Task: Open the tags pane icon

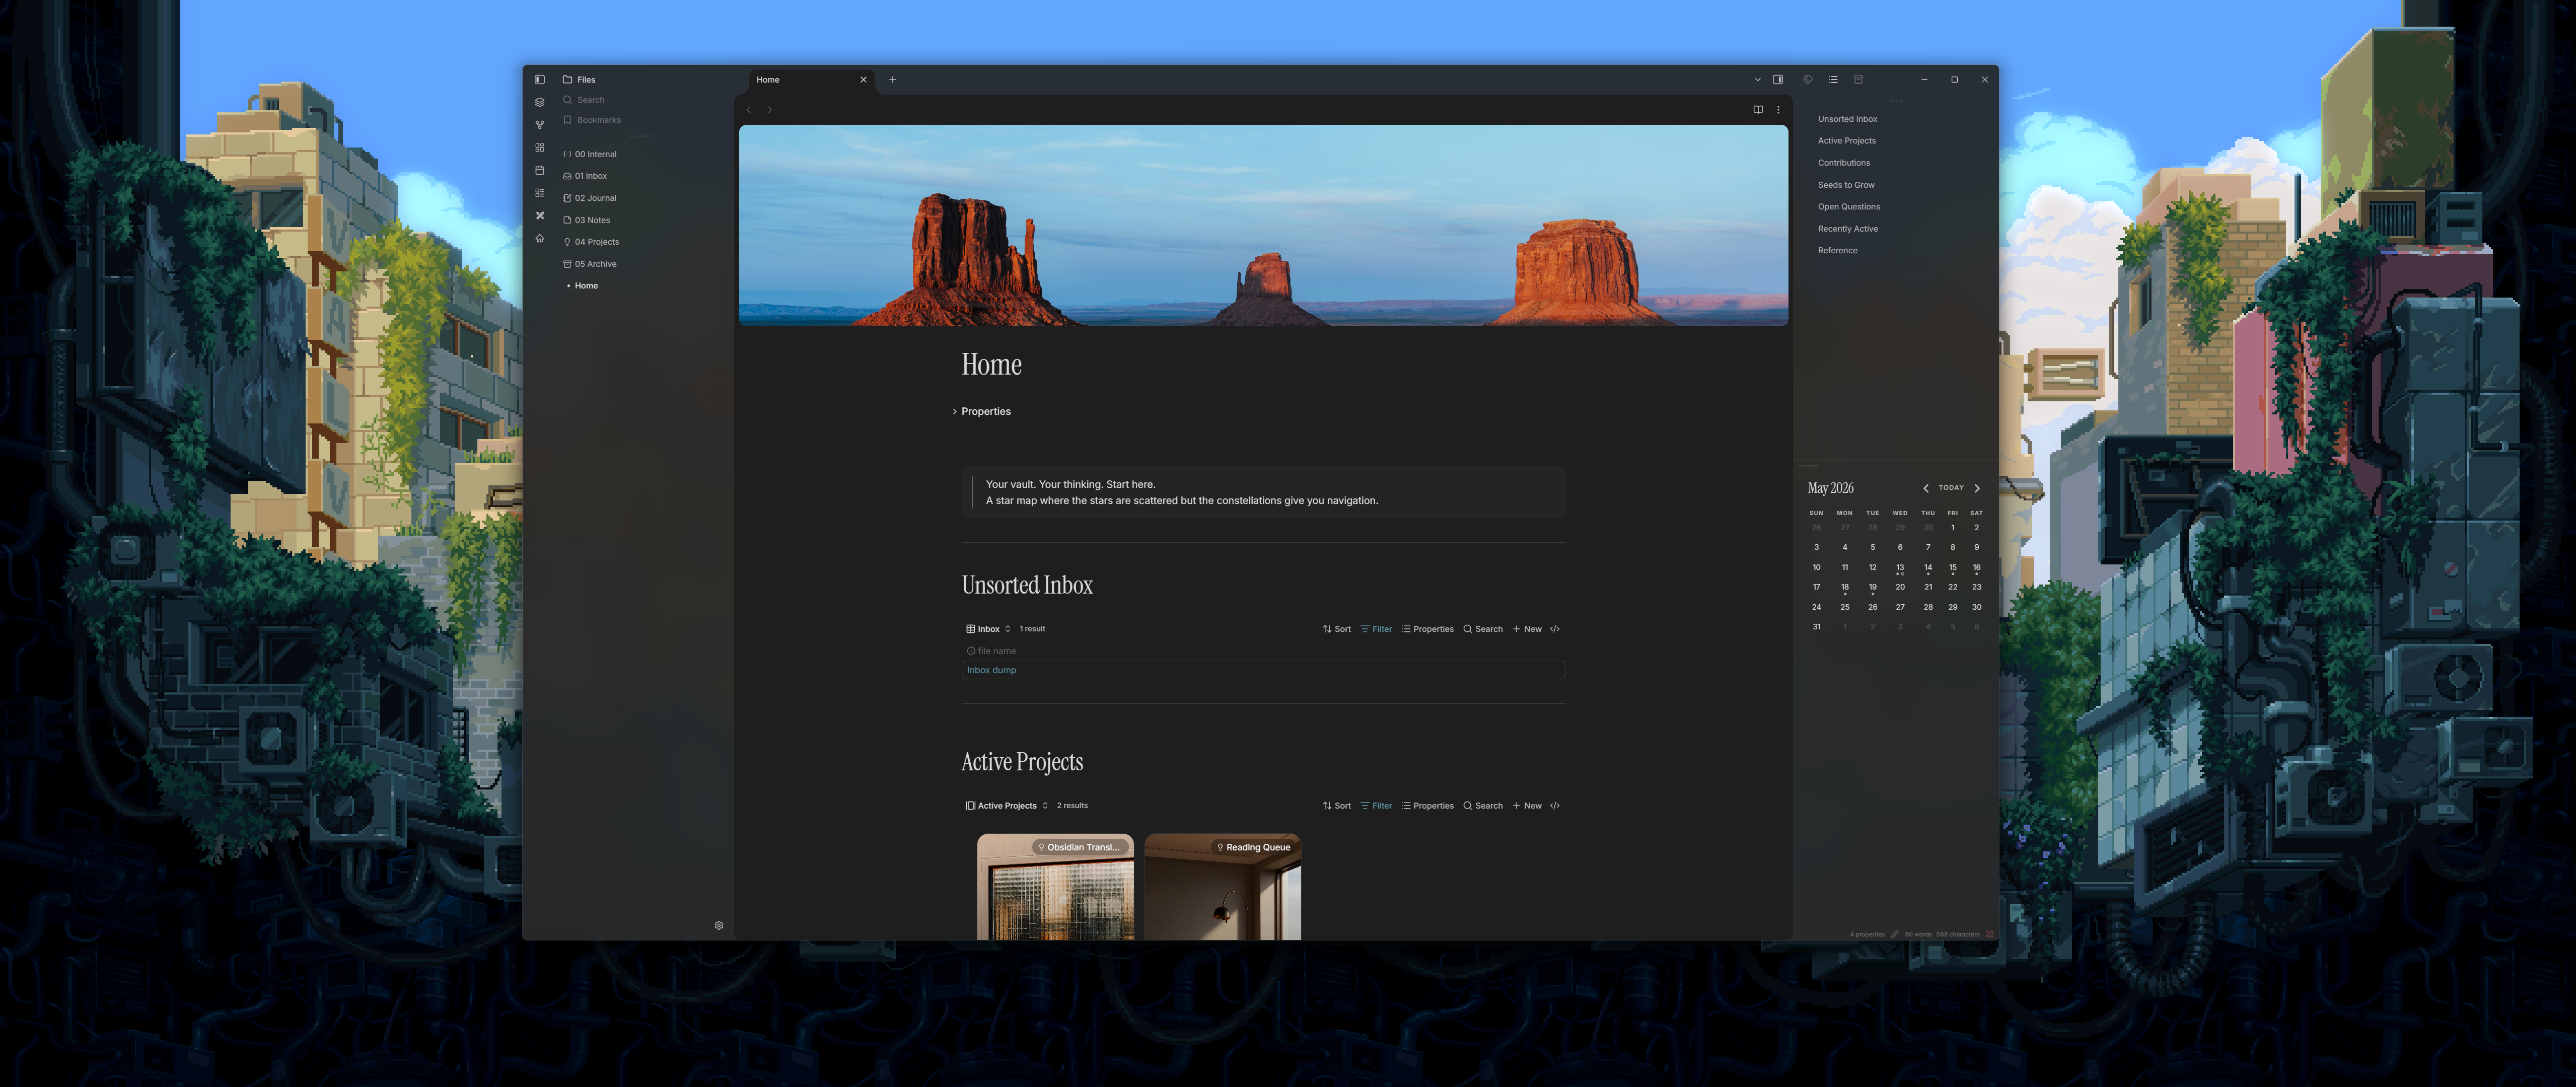Action: [x=1807, y=80]
